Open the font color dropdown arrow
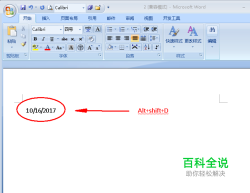The image size is (250, 193). pos(52,47)
